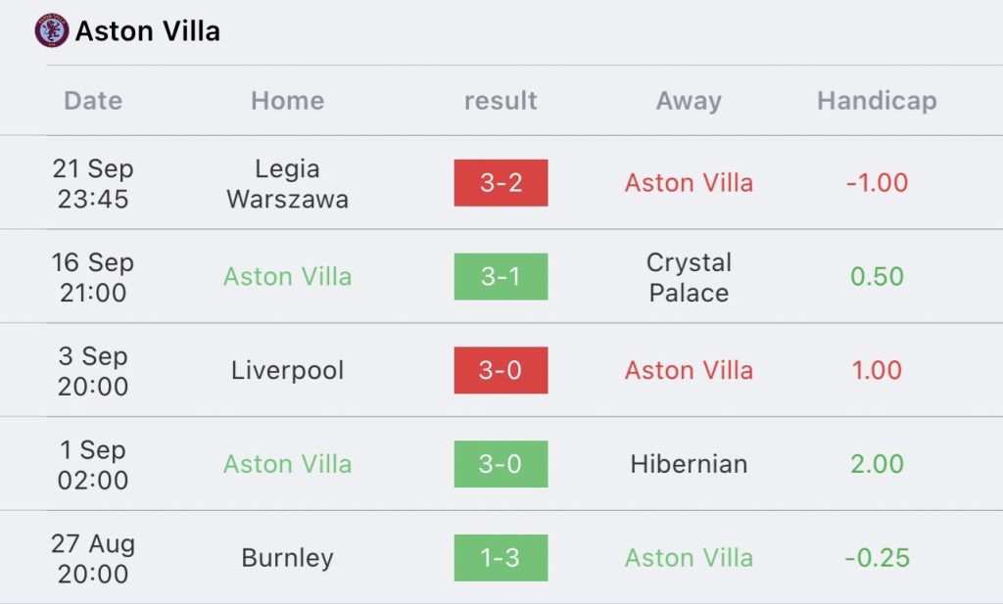Image resolution: width=1003 pixels, height=604 pixels.
Task: Click the Aston Villa club crest icon
Action: pos(51,31)
